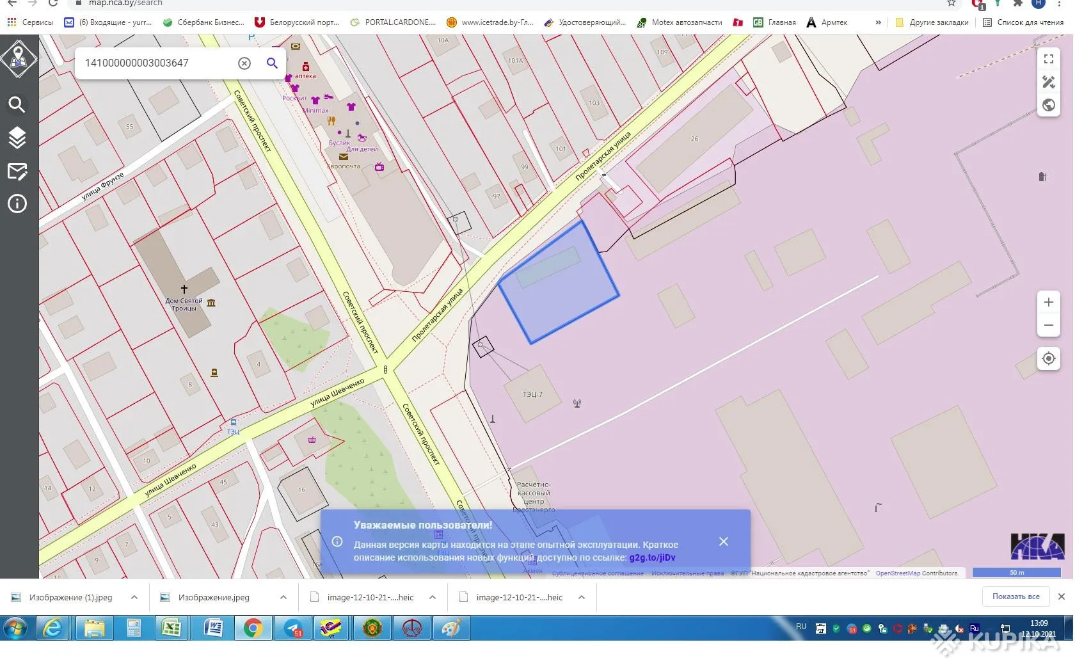
Task: Close the 'Уважаемые пользователи' notification
Action: click(x=723, y=541)
